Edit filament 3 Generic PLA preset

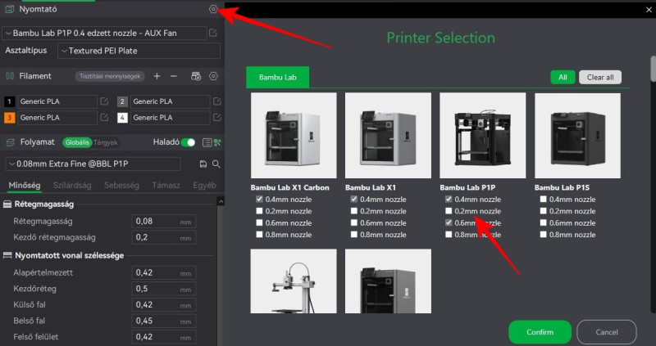pos(104,118)
